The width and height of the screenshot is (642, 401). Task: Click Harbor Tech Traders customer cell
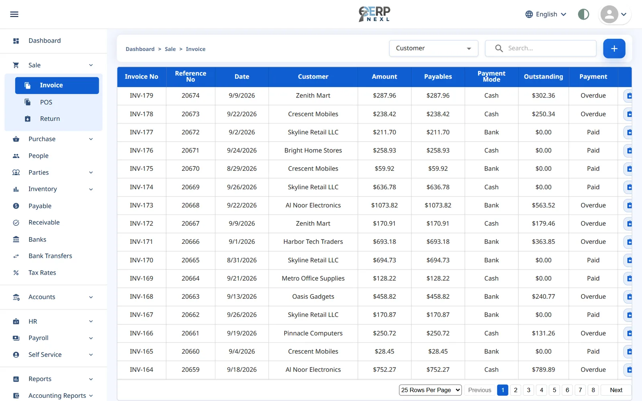point(313,242)
